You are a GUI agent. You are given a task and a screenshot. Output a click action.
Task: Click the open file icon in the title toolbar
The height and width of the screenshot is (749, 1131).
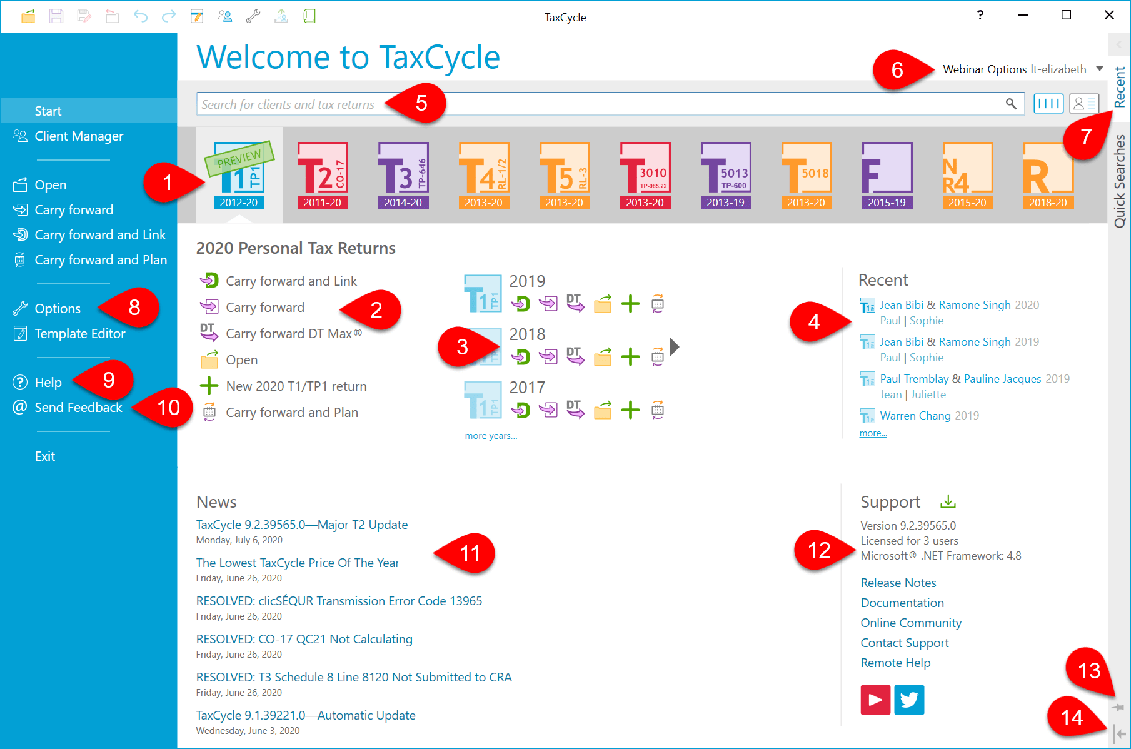28,16
